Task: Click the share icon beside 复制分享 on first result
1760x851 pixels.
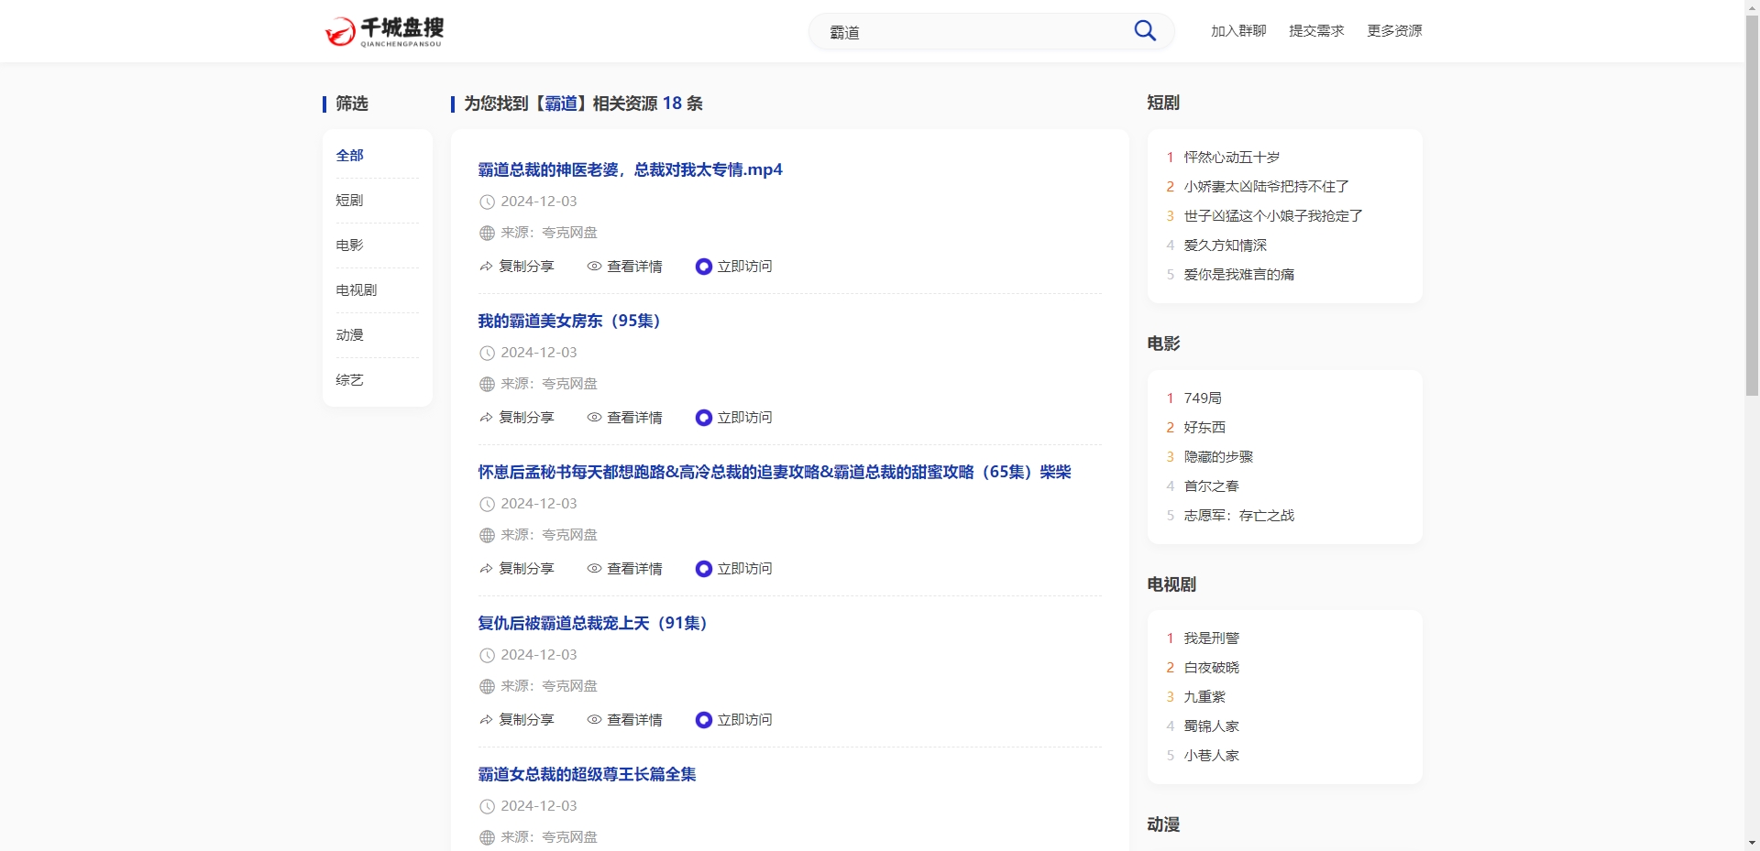Action: tap(485, 267)
